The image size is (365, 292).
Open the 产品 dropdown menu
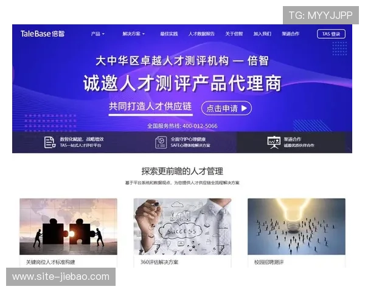[x=98, y=34]
